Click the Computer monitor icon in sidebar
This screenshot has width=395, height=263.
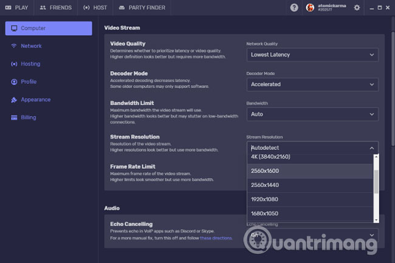tap(14, 28)
